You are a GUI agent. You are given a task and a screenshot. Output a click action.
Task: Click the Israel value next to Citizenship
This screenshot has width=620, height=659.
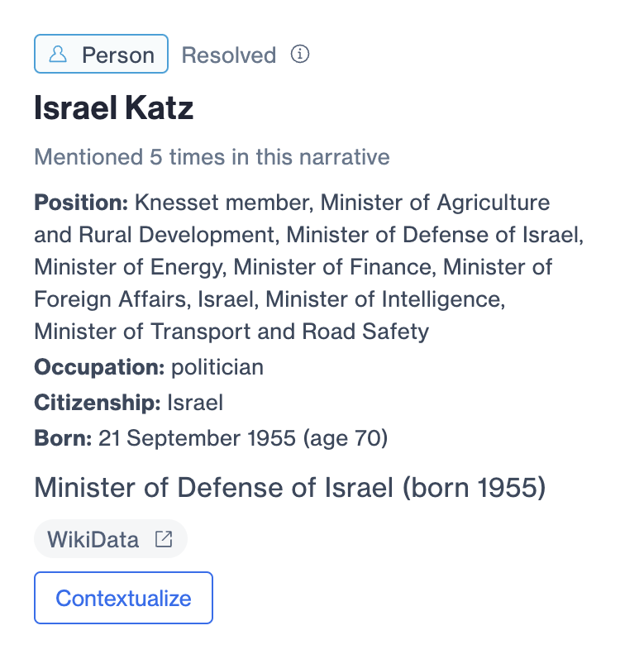195,403
